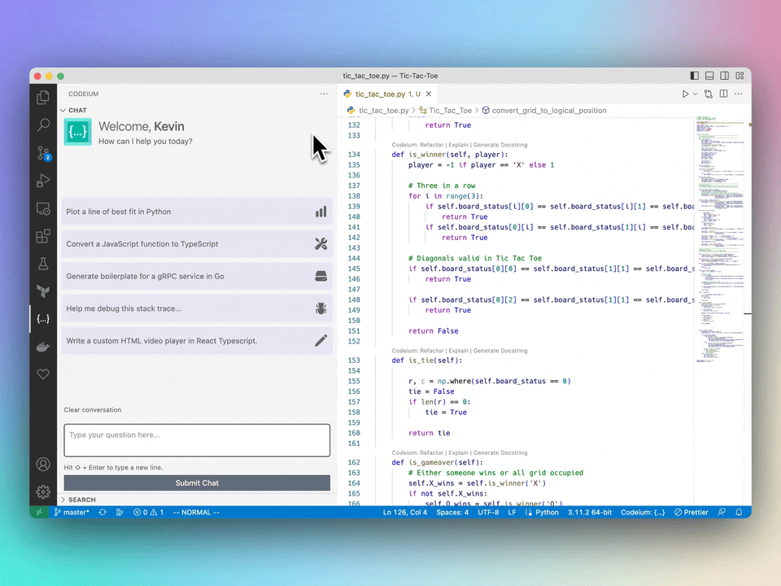Toggle the secondary sidebar layout button
This screenshot has height=586, width=781.
click(724, 76)
